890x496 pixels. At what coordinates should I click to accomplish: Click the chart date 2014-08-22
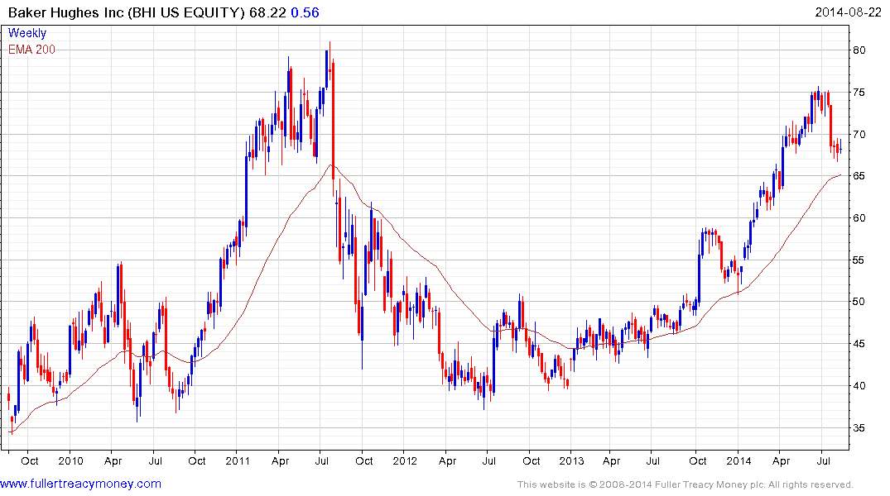click(848, 12)
